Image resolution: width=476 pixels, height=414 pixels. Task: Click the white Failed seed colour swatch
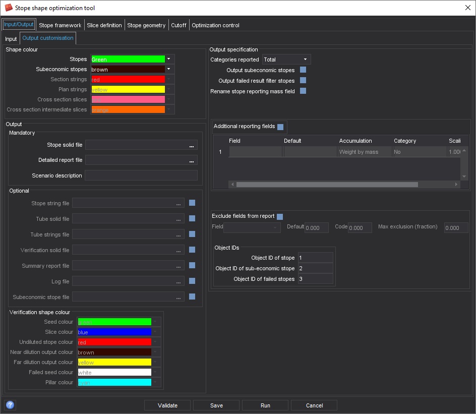[114, 373]
